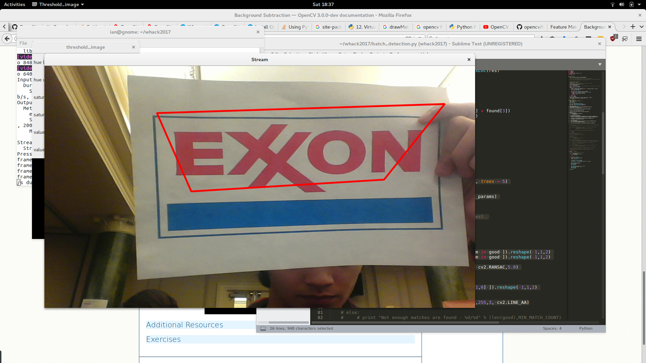The image size is (646, 363).
Task: Click Sublime's panel switcher status icon
Action: [263, 328]
